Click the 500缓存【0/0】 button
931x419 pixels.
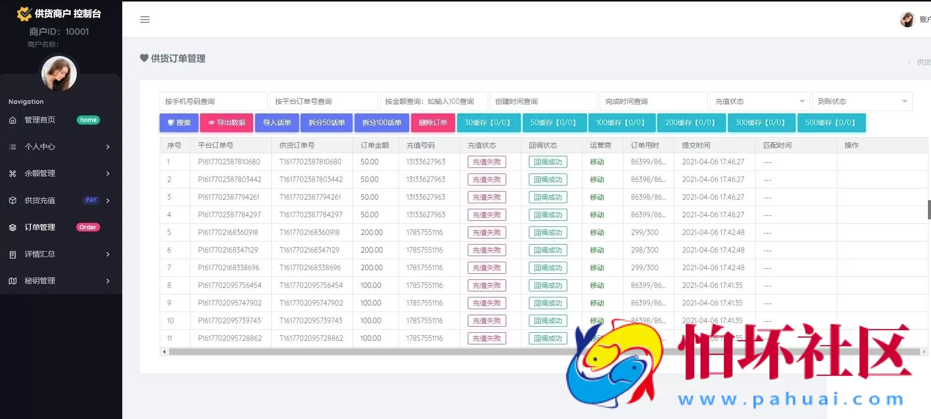coord(831,123)
